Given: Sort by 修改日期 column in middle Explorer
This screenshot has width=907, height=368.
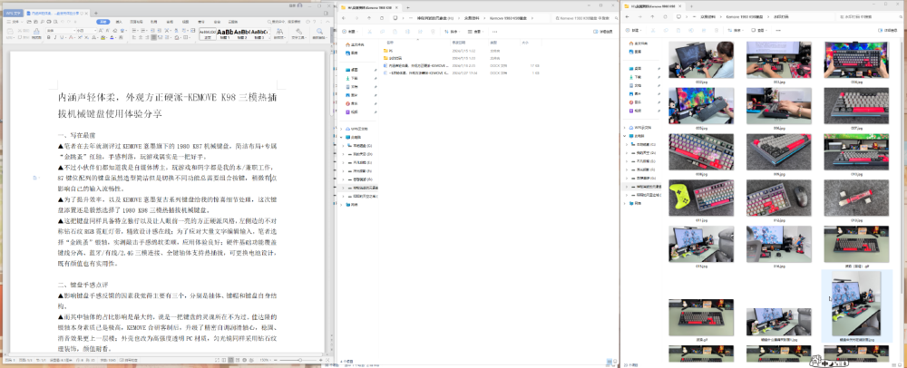Looking at the screenshot, I should pyautogui.click(x=459, y=43).
